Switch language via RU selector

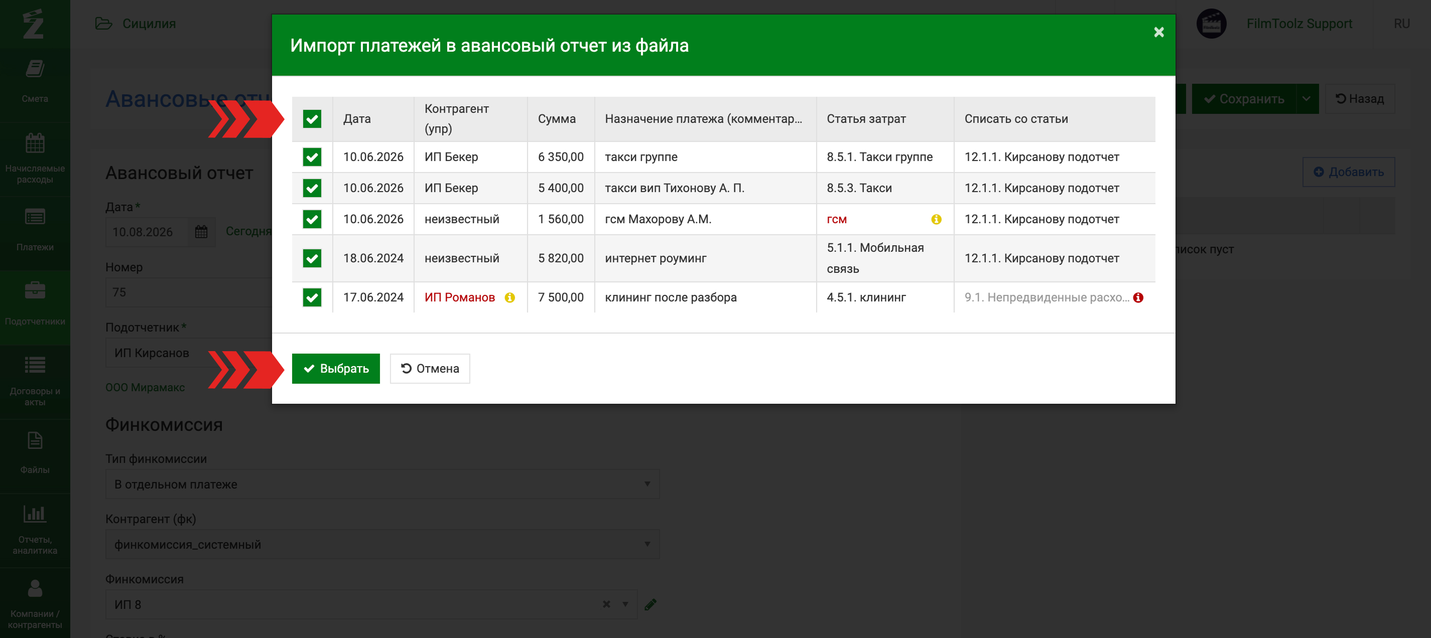1401,23
